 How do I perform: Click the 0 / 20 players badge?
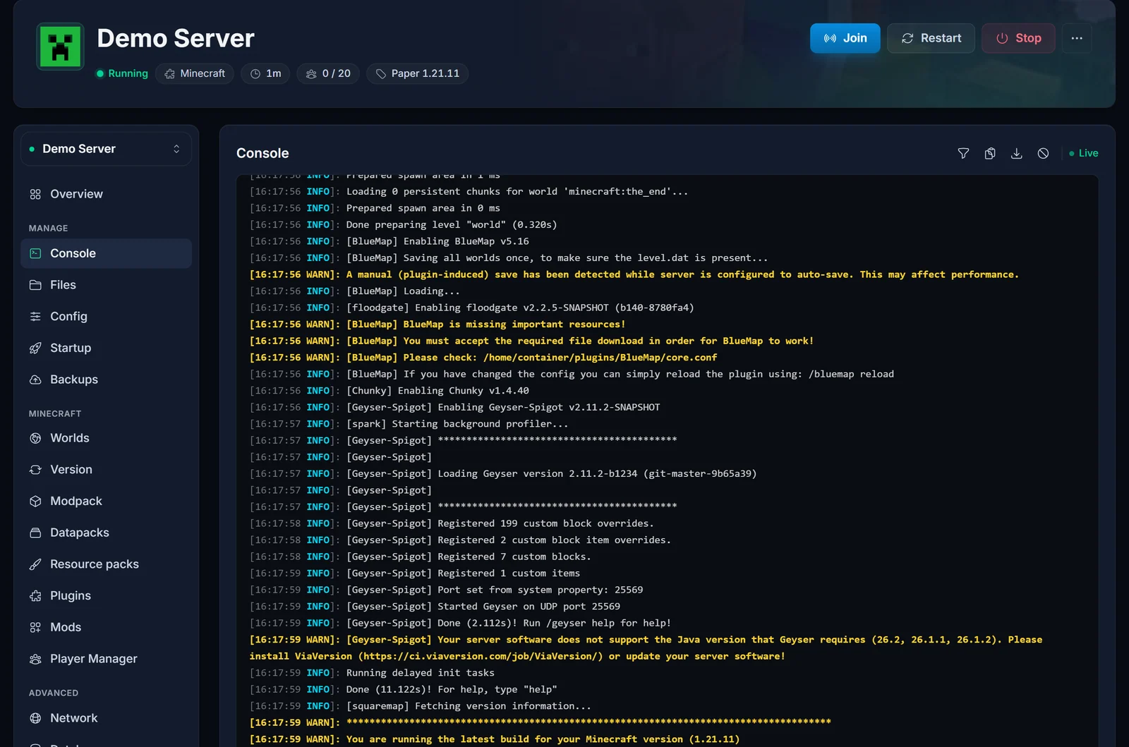[x=328, y=73]
